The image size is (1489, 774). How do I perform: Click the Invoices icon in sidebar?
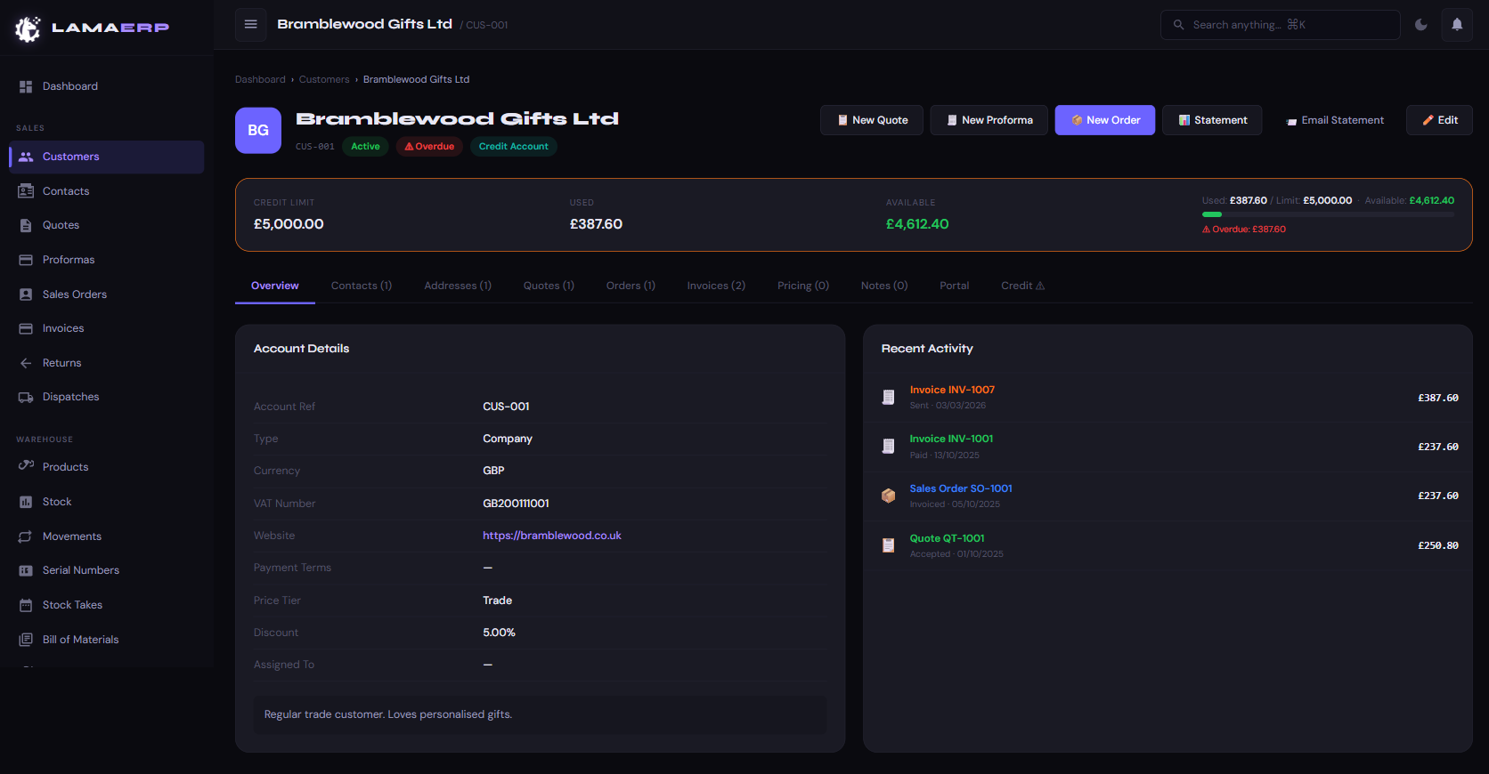pos(26,328)
